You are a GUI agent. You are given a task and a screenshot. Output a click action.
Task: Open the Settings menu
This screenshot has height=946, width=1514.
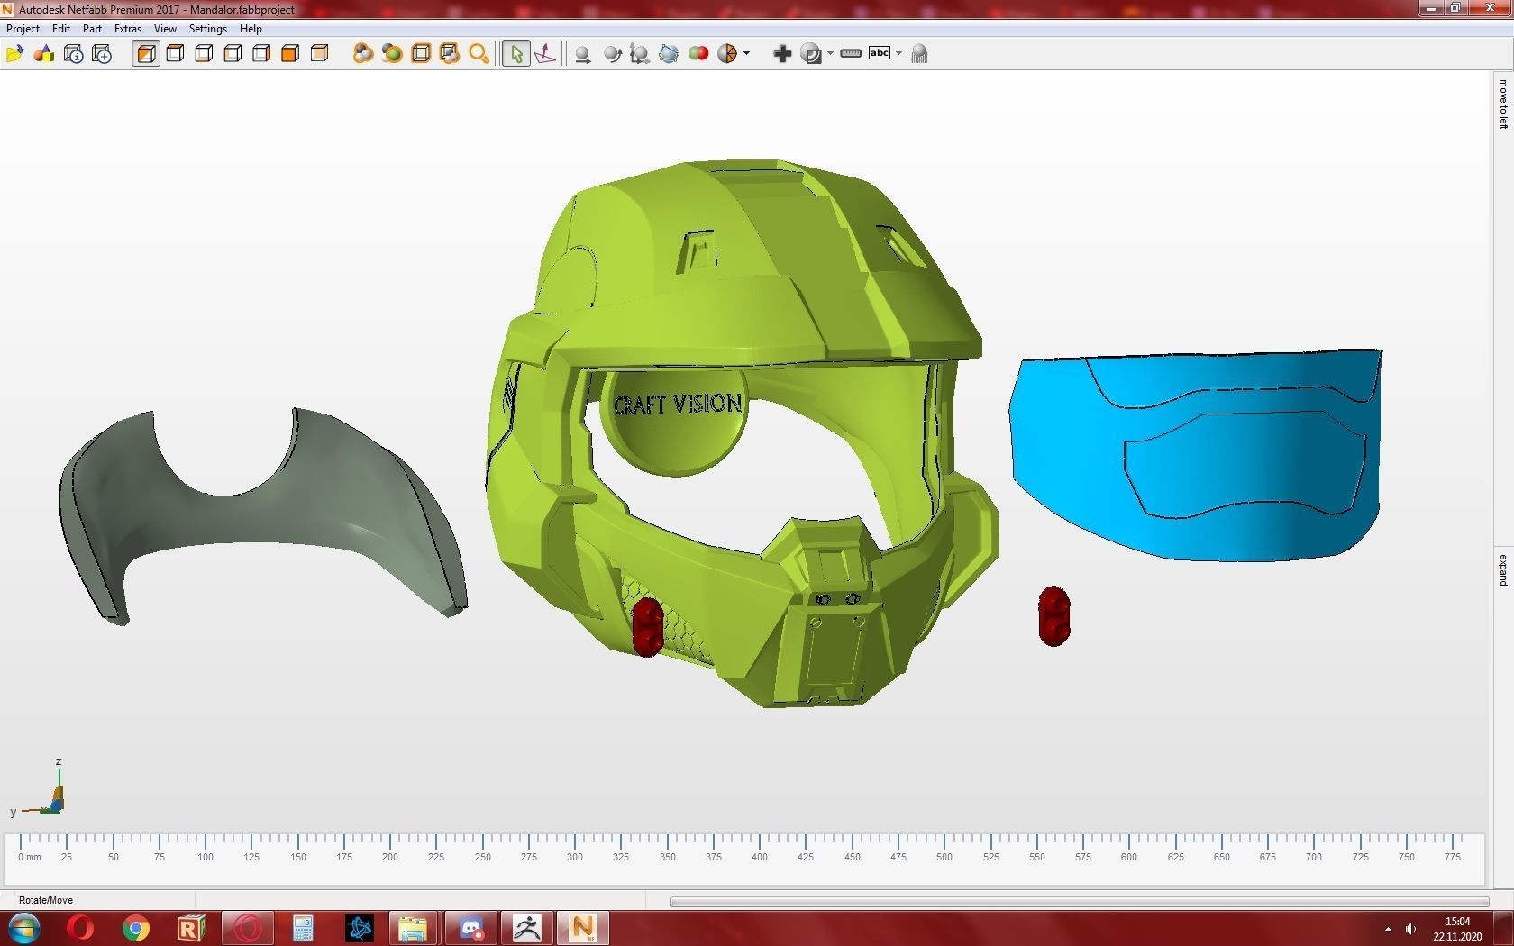click(x=207, y=29)
